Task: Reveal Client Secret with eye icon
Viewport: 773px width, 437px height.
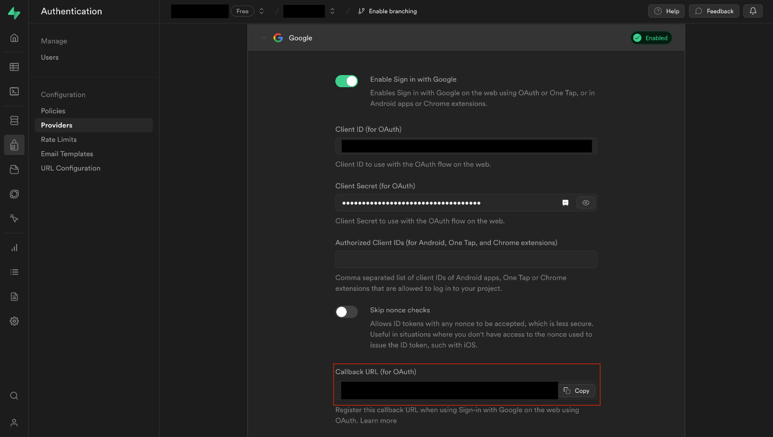Action: coord(586,203)
